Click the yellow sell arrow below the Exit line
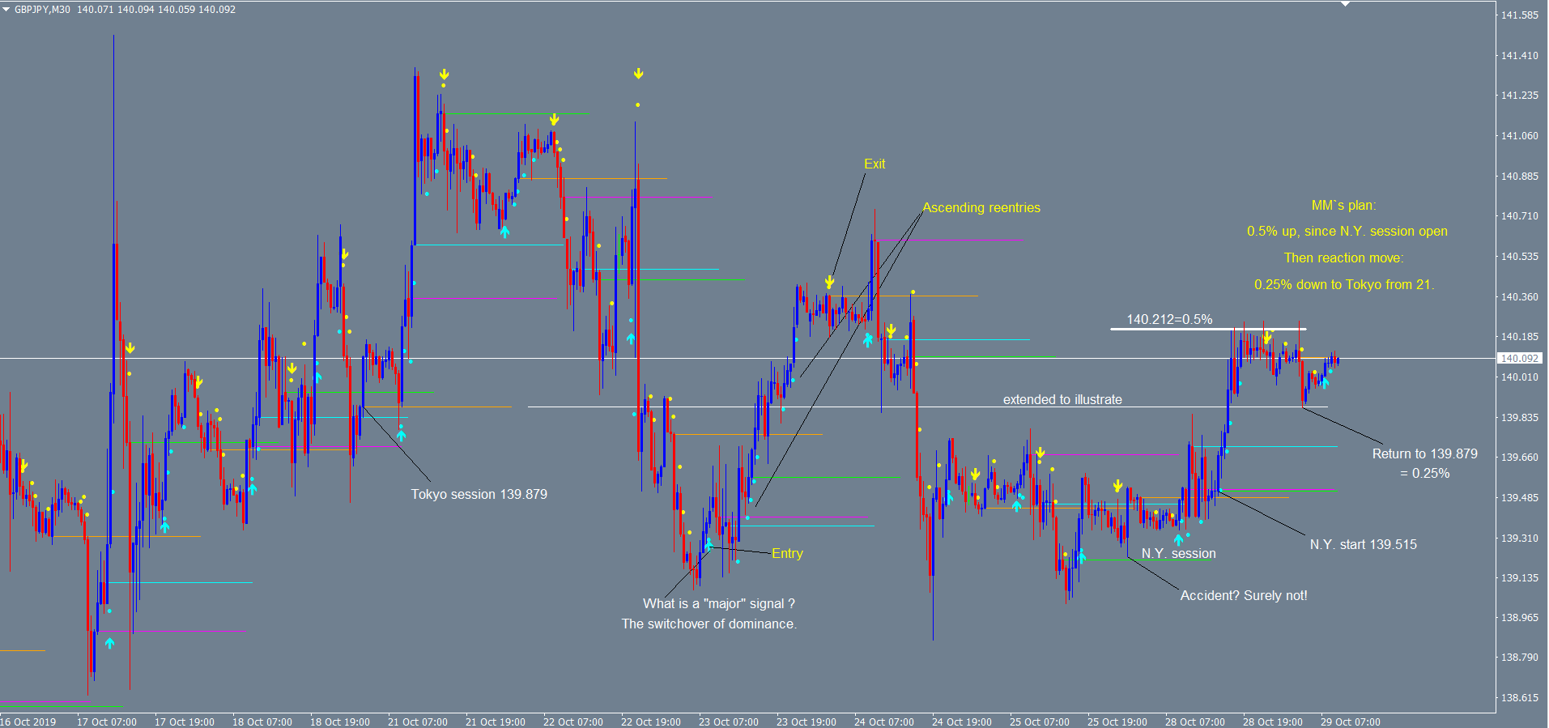This screenshot has width=1549, height=728. tap(829, 283)
